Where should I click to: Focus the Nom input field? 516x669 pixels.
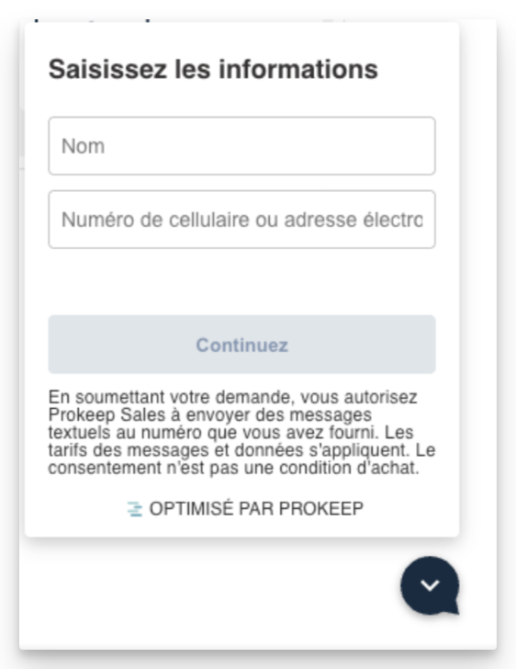(241, 146)
